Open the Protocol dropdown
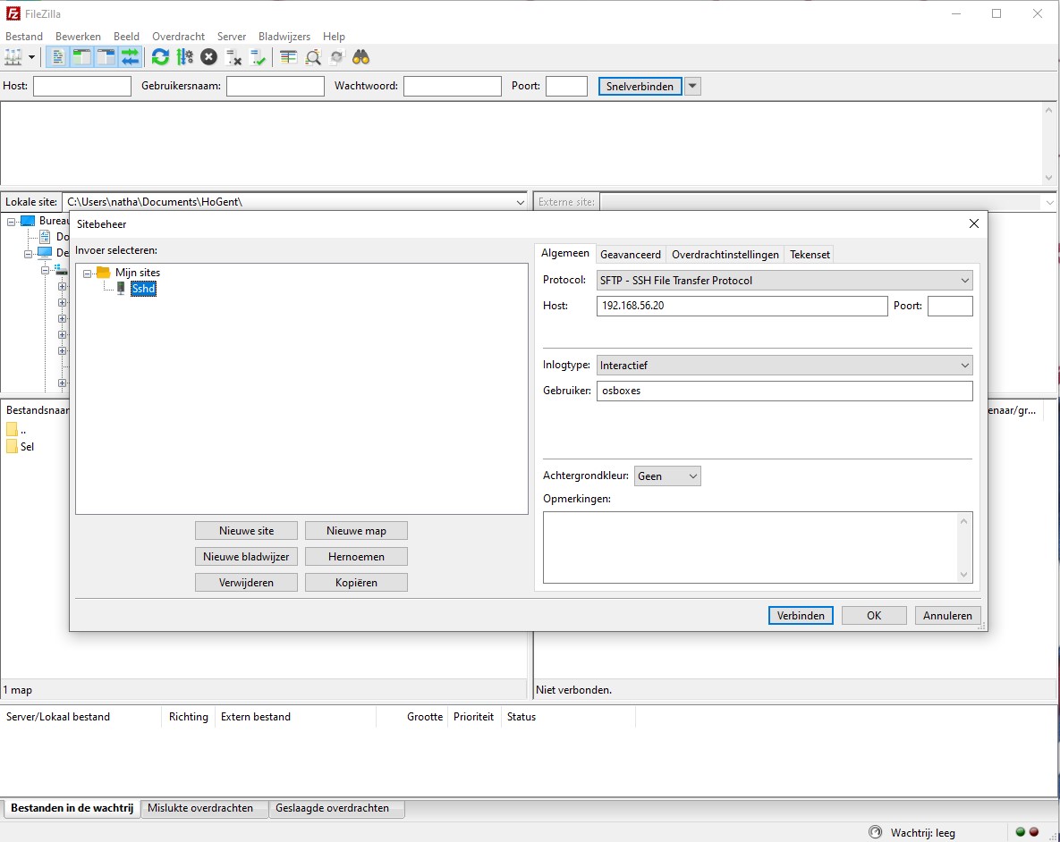1060x842 pixels. pyautogui.click(x=784, y=281)
